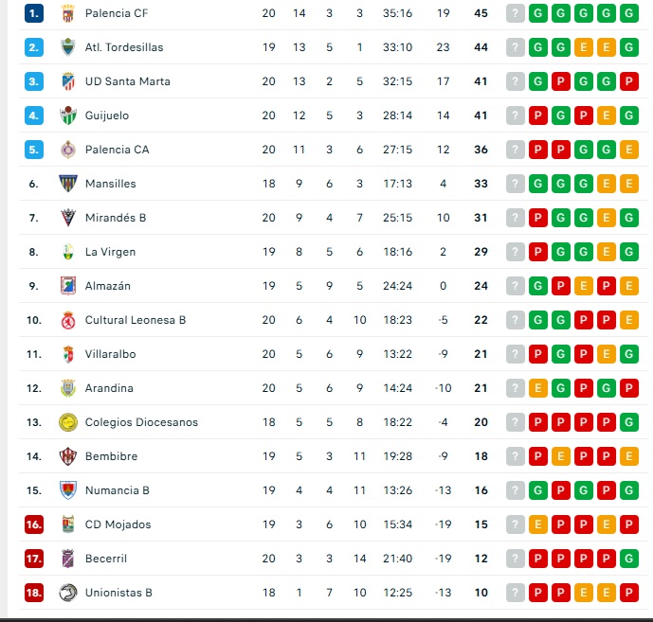Click the Unionistas B crest icon
The width and height of the screenshot is (653, 622).
pyautogui.click(x=67, y=593)
